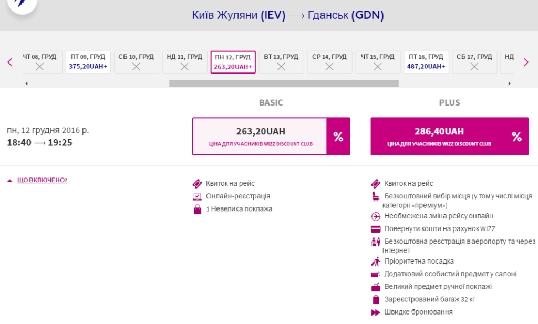Click the Wizz logo in top corner
The height and width of the screenshot is (324, 538).
pyautogui.click(x=22, y=4)
